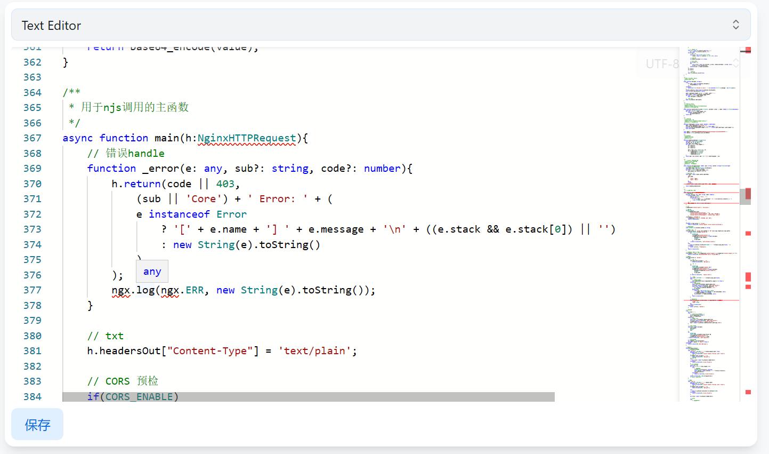Viewport: 769px width, 454px height.
Task: Click the '// txt' comment
Action: tap(106, 336)
